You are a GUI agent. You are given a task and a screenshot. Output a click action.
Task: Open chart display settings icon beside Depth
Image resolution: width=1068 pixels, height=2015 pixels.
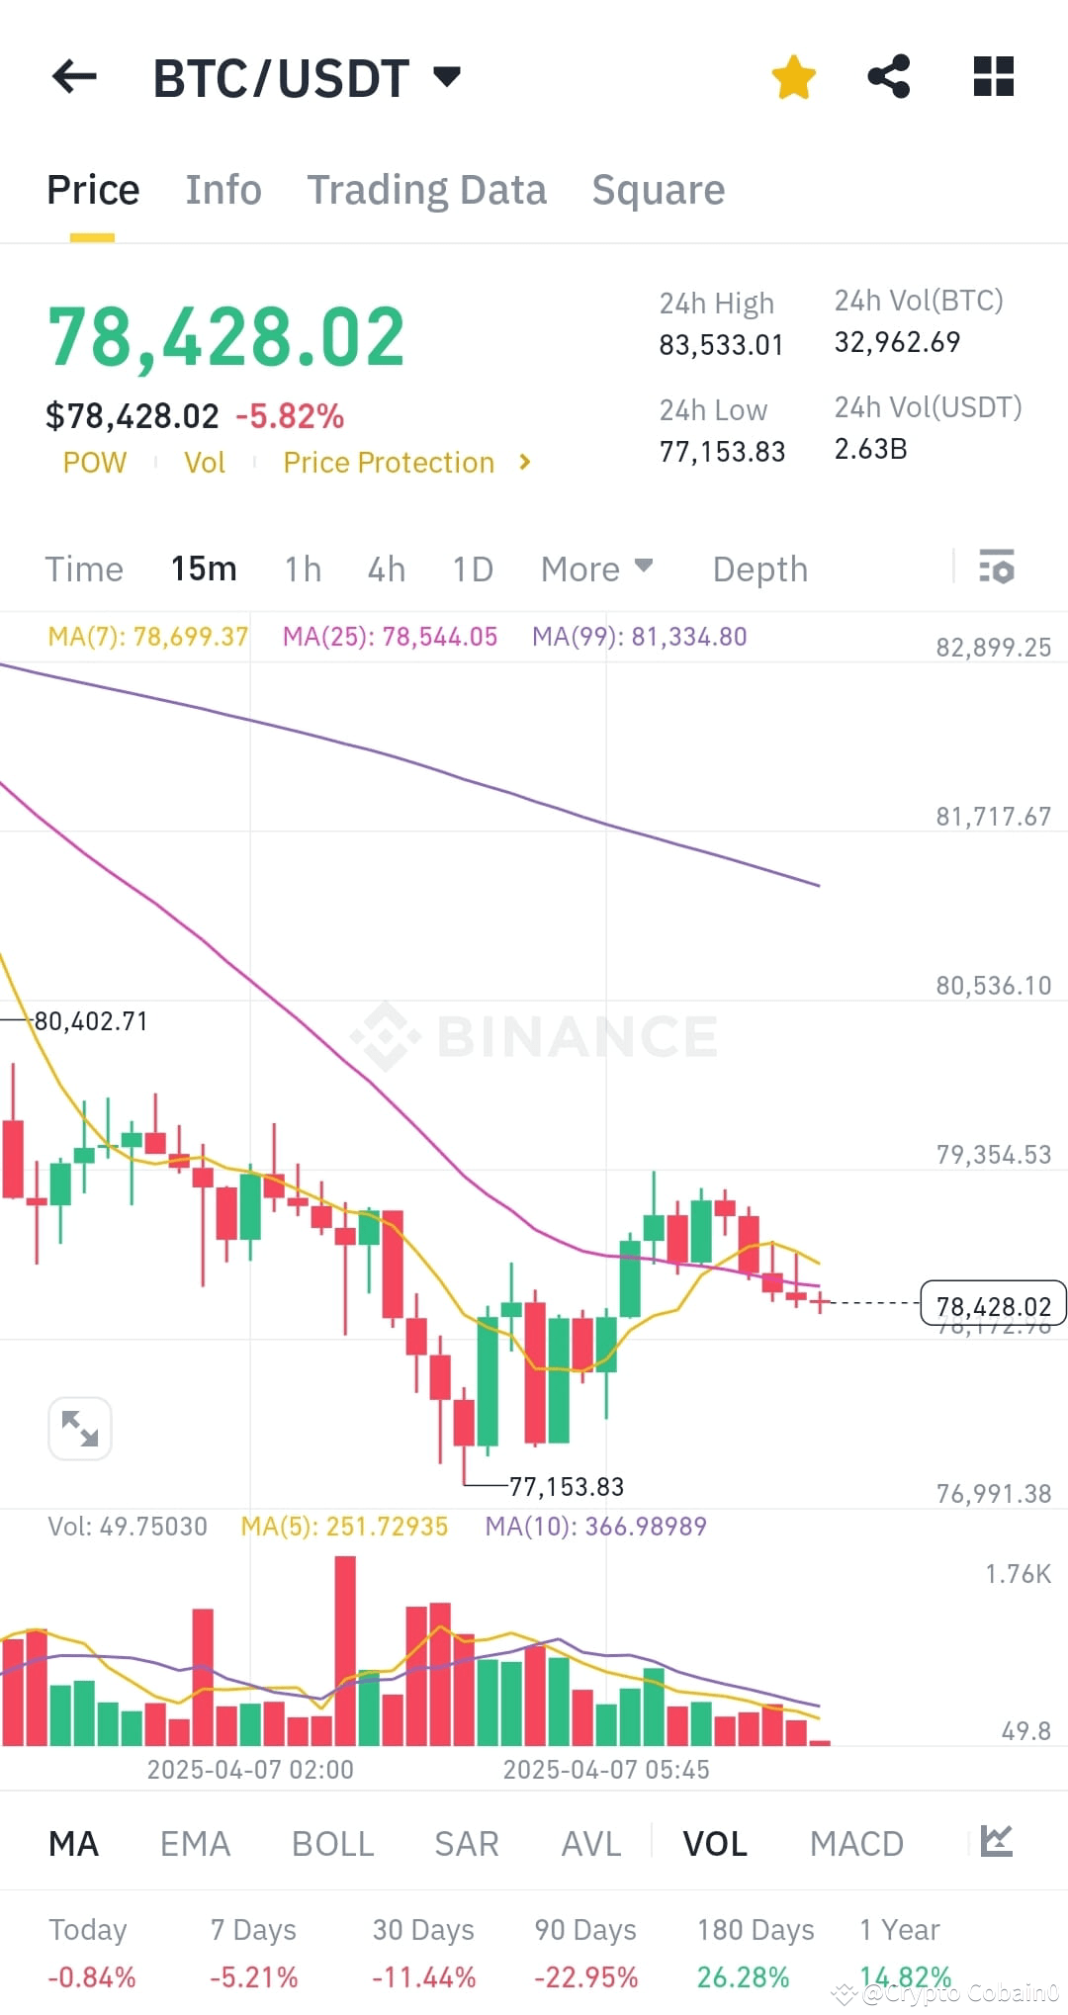coord(998,569)
